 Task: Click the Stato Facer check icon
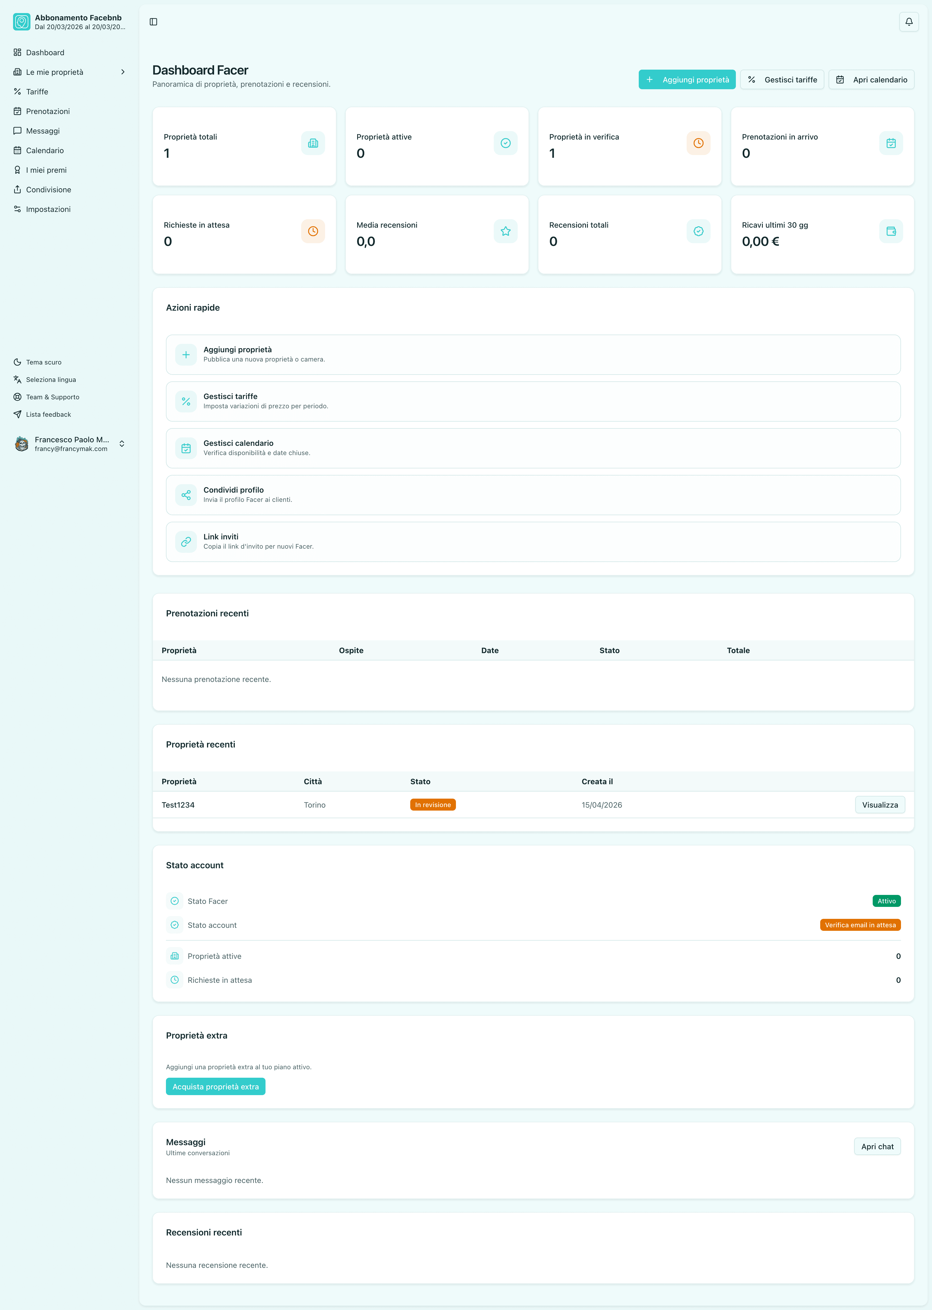[174, 901]
